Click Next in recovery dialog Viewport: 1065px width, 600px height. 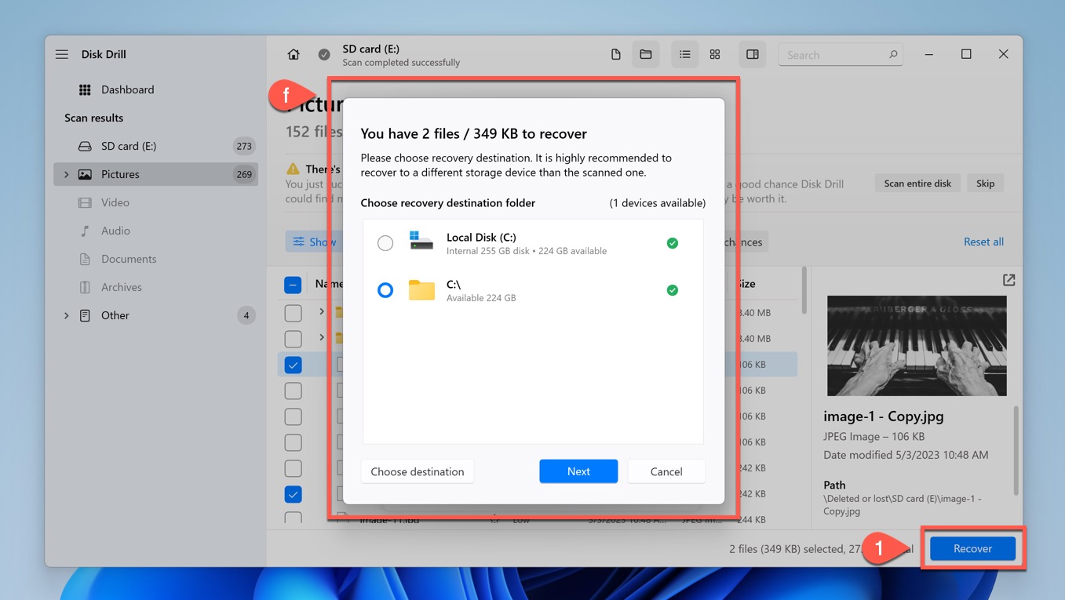(578, 471)
